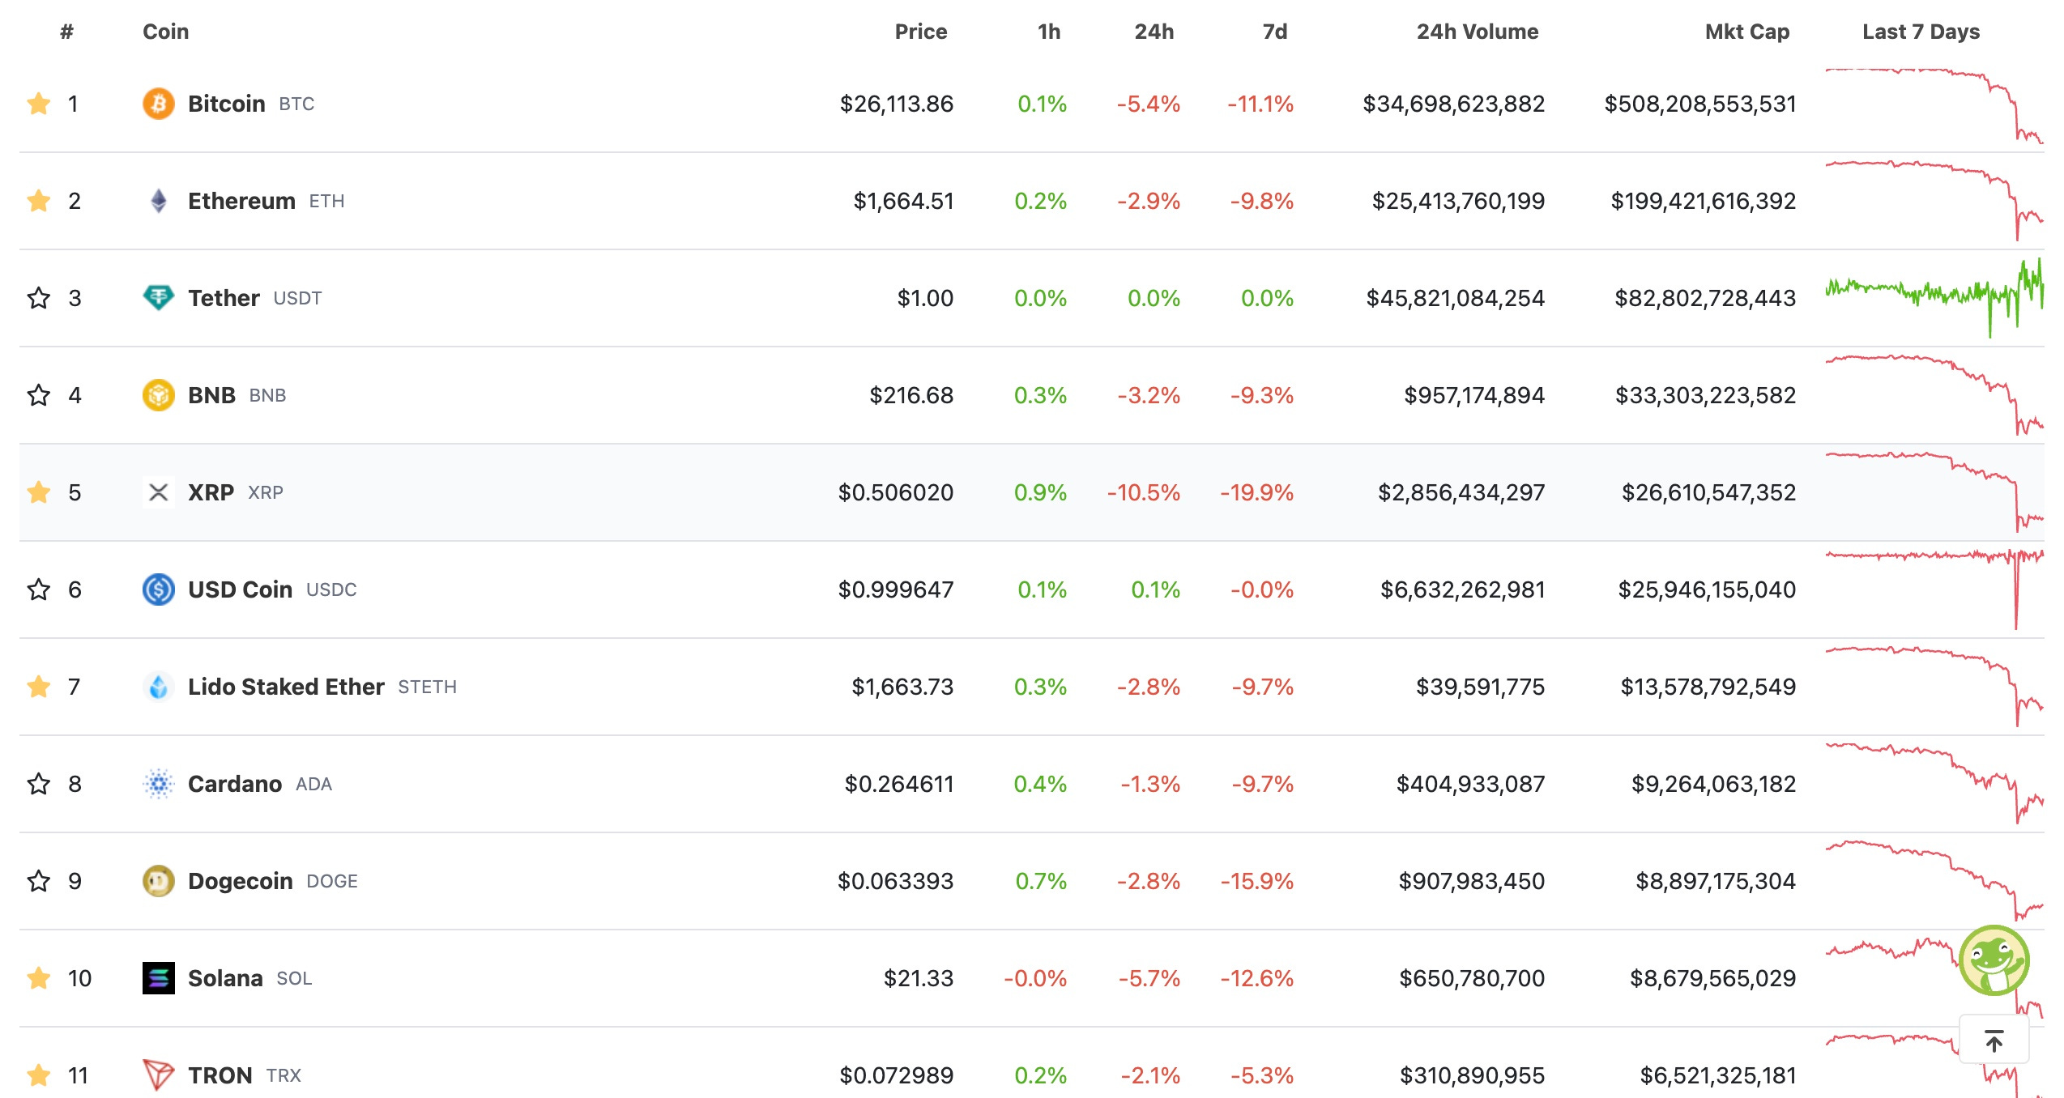Sort by Mkt Cap column header
The image size is (2064, 1098).
(1747, 32)
